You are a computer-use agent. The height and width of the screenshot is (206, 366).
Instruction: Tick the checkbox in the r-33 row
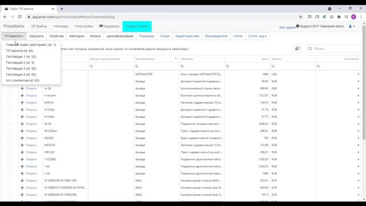10,166
